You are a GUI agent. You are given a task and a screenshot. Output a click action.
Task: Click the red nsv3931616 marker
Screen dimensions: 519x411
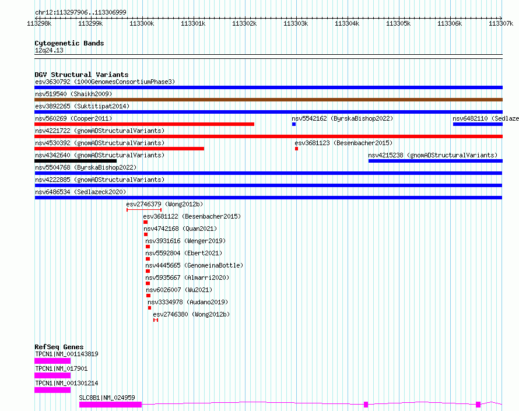pos(148,247)
